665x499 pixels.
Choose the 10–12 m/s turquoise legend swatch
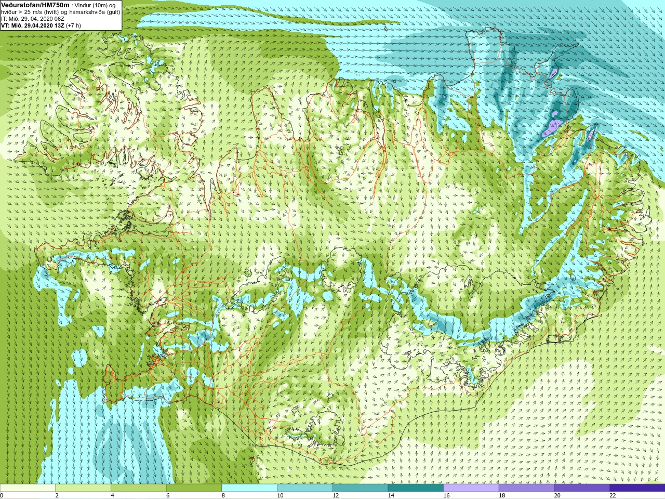pyautogui.click(x=305, y=488)
